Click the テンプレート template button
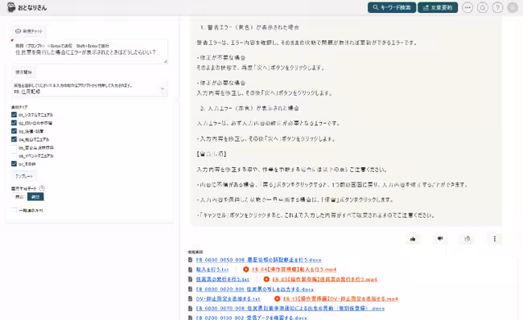The image size is (523, 320). pos(24,176)
